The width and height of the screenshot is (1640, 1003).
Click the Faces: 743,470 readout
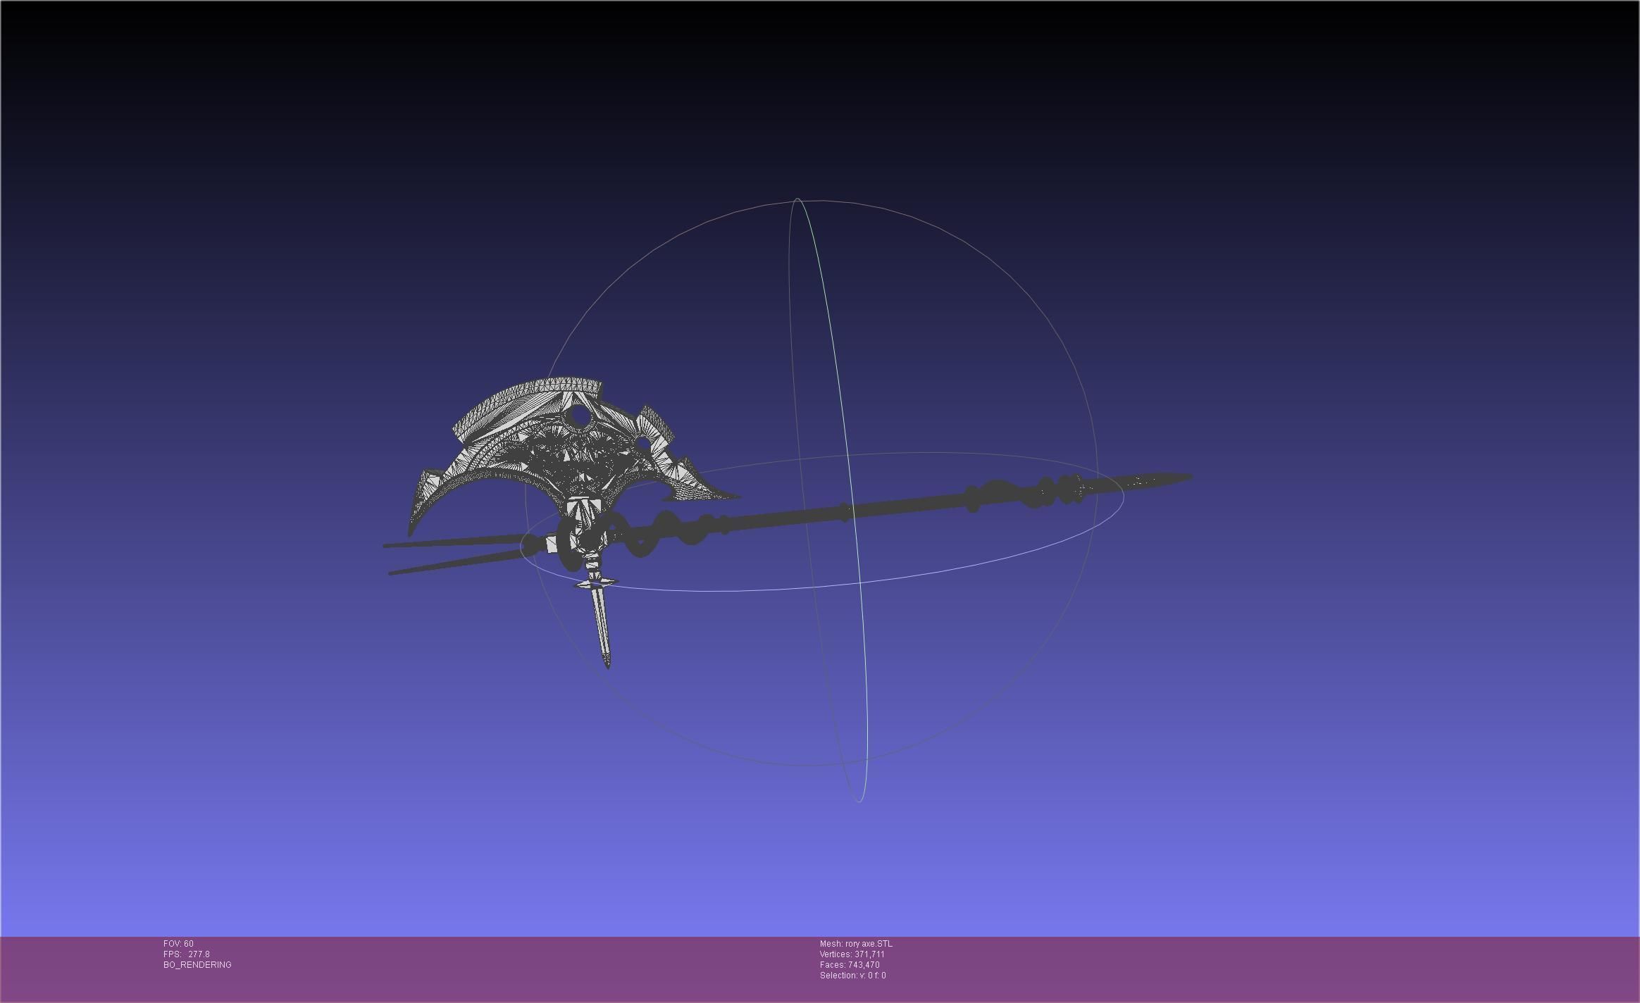(x=850, y=965)
